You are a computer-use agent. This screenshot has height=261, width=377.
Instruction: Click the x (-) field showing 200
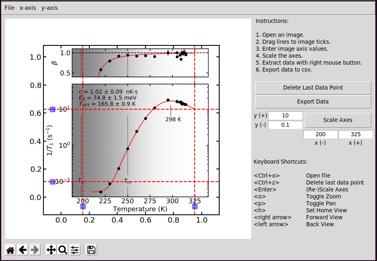[320, 135]
